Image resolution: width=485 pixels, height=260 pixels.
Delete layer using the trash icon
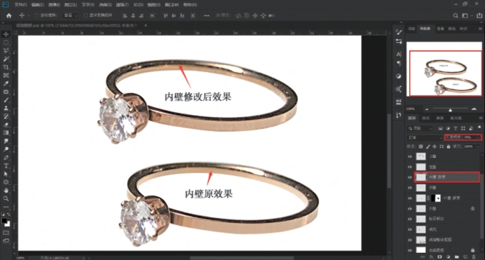(474, 257)
